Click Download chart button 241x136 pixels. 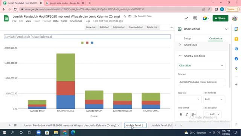pos(136,27)
